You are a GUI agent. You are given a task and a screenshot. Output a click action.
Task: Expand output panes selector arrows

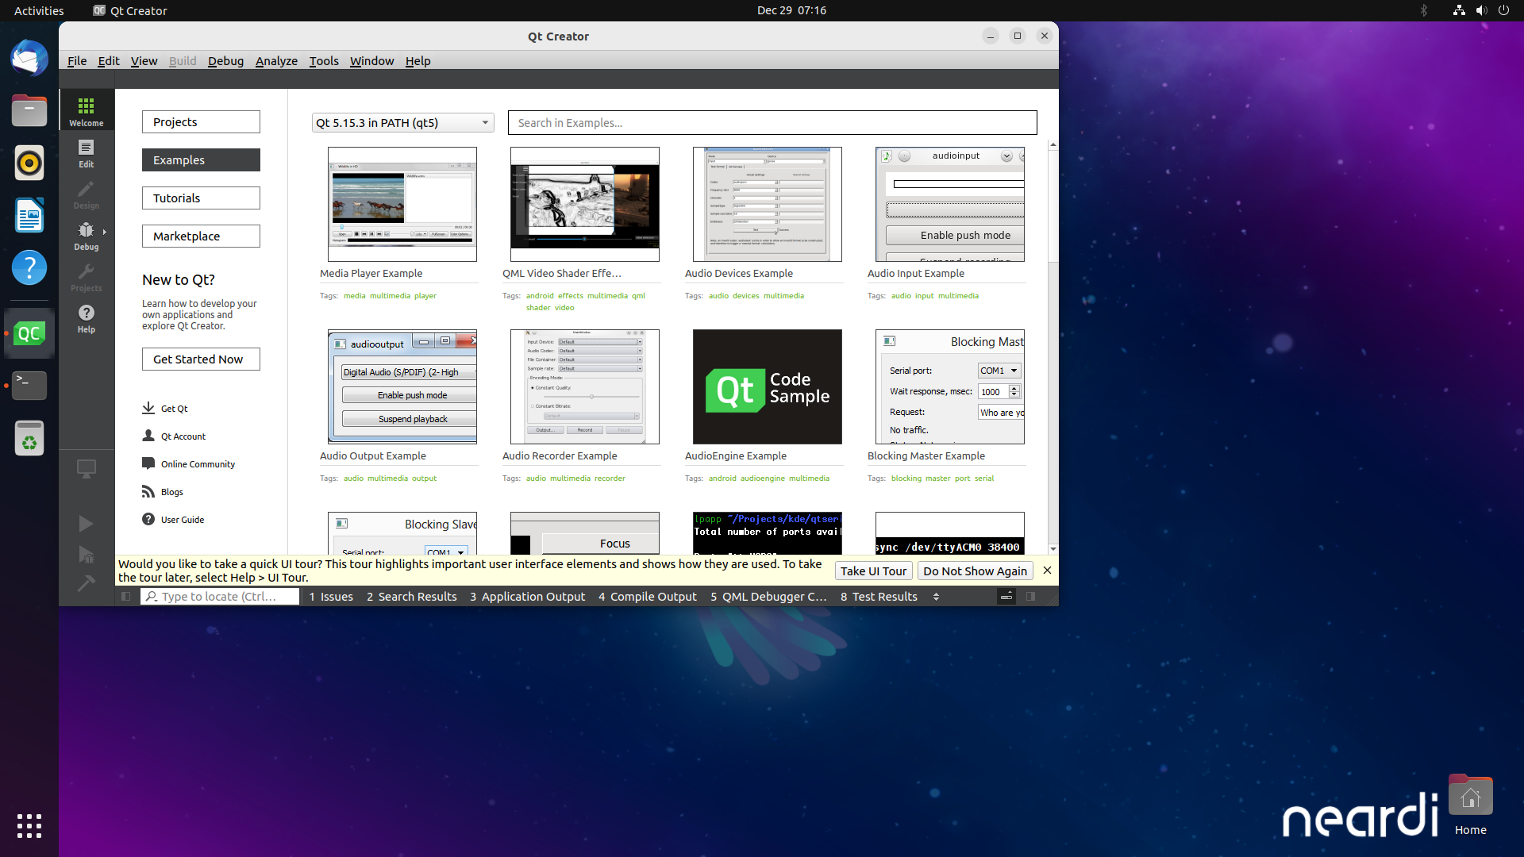click(x=936, y=596)
